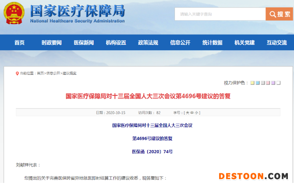Click 首页 link in the breadcrumb

pyautogui.click(x=40, y=74)
